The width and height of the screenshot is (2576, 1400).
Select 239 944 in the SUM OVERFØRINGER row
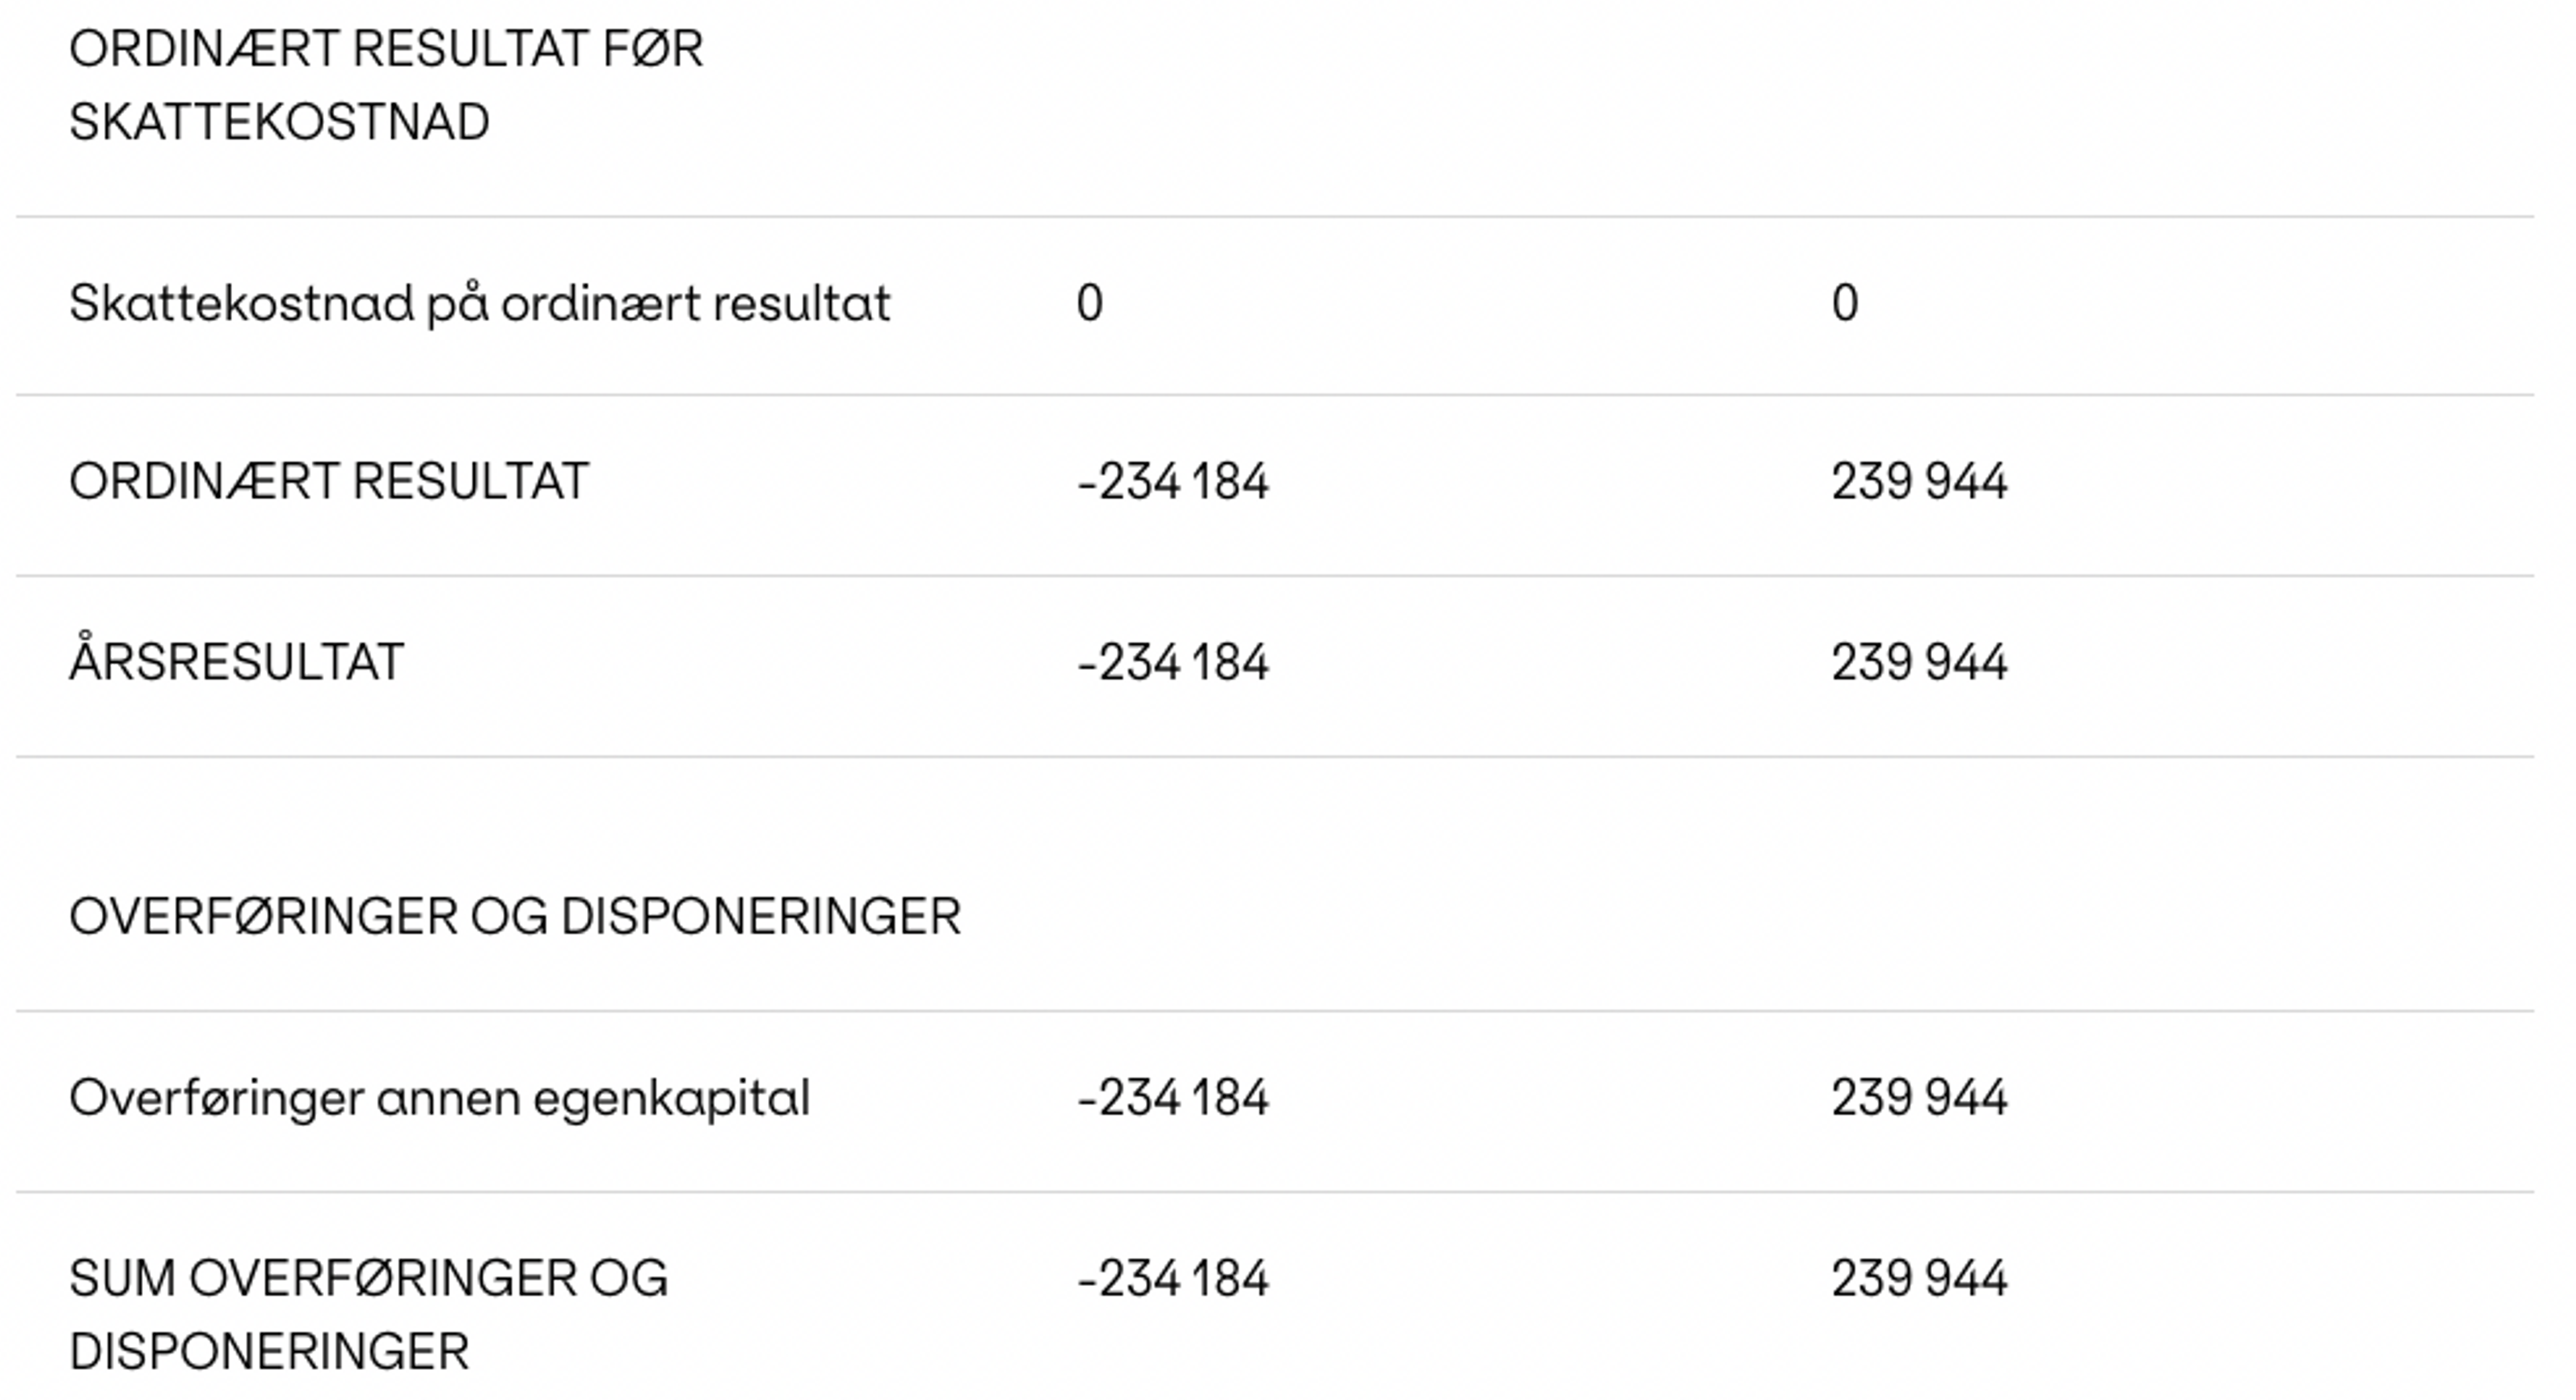coord(1919,1279)
